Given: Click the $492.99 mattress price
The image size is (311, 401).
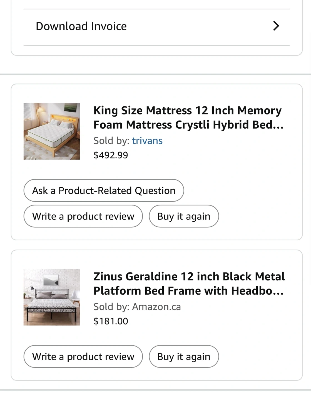Looking at the screenshot, I should (111, 155).
